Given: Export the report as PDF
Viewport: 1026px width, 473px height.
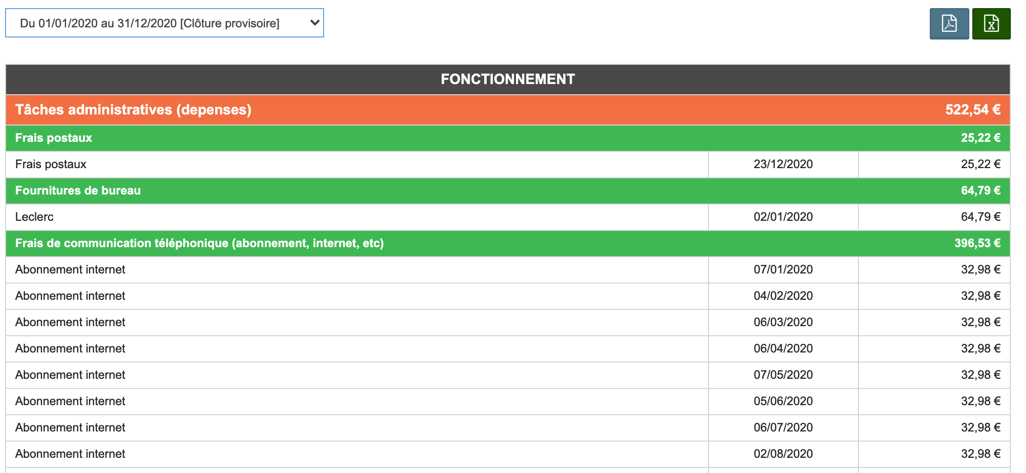Looking at the screenshot, I should pos(949,24).
